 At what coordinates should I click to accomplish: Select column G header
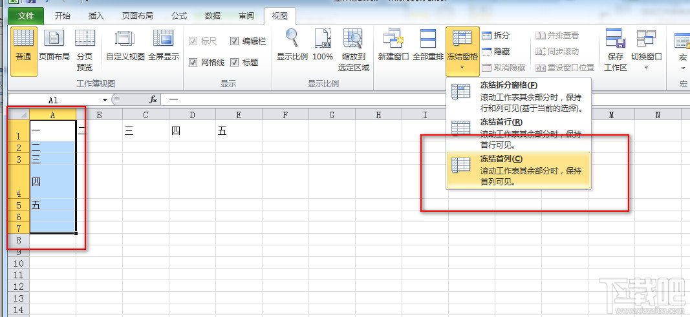pos(332,114)
